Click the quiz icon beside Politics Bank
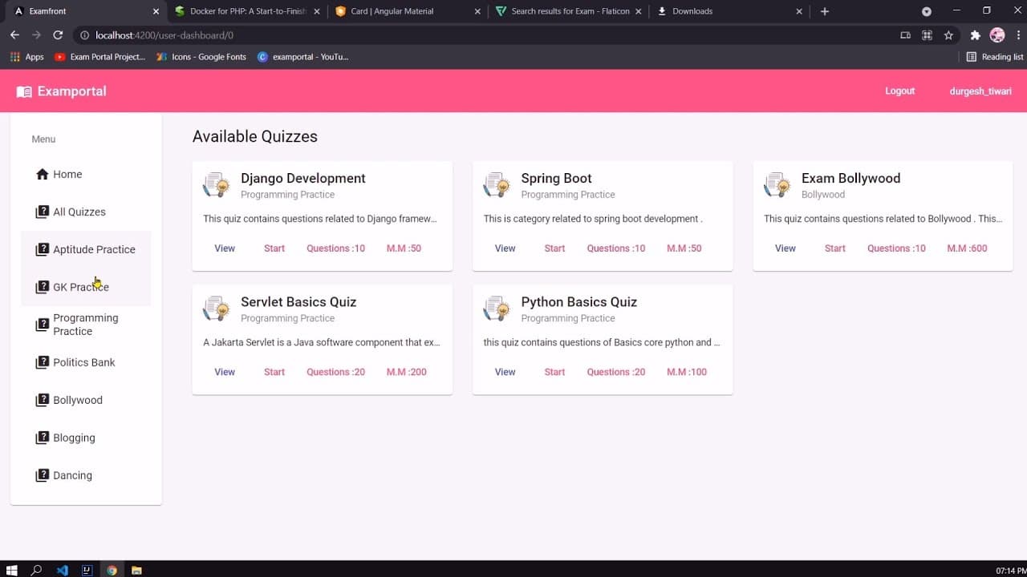This screenshot has width=1027, height=577. click(x=43, y=362)
